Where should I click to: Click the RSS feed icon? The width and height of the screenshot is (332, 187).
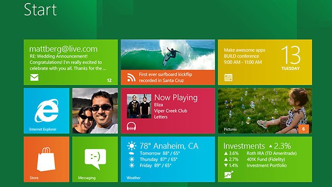coord(131,78)
